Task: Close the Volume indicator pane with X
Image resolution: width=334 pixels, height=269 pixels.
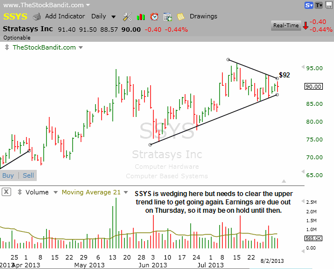Action: (7, 192)
